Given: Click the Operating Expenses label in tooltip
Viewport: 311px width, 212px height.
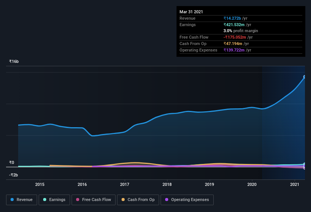Looking at the screenshot, I should pos(198,50).
